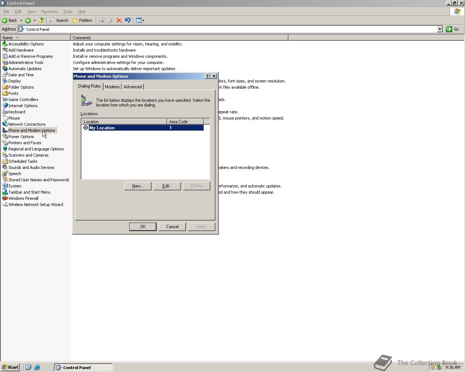Click the Show Desktop quick launch icon
This screenshot has height=372, width=465.
coord(28,367)
